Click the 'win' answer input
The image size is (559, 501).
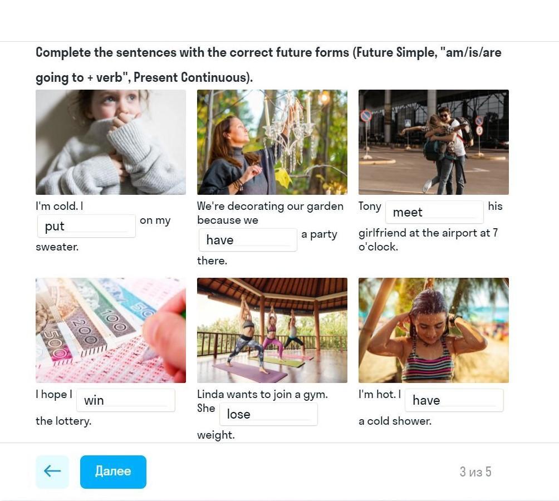pyautogui.click(x=125, y=400)
